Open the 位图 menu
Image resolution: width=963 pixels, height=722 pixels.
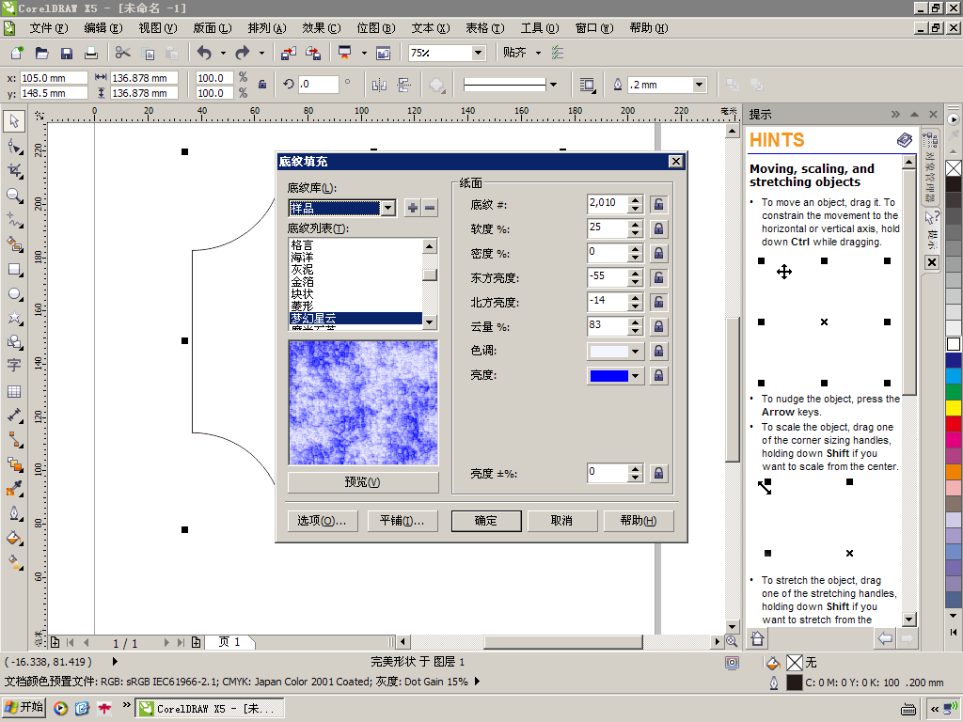click(376, 28)
